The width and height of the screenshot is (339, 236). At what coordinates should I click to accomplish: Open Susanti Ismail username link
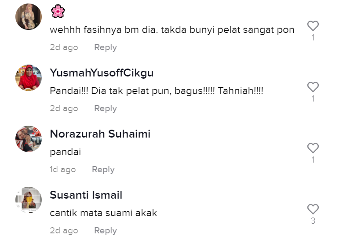pos(86,195)
